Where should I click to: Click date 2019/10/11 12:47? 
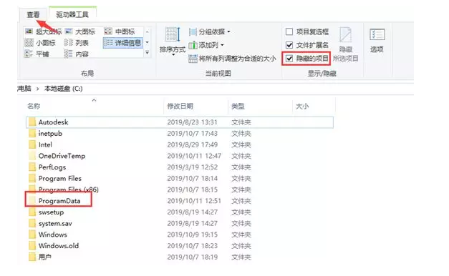point(194,156)
